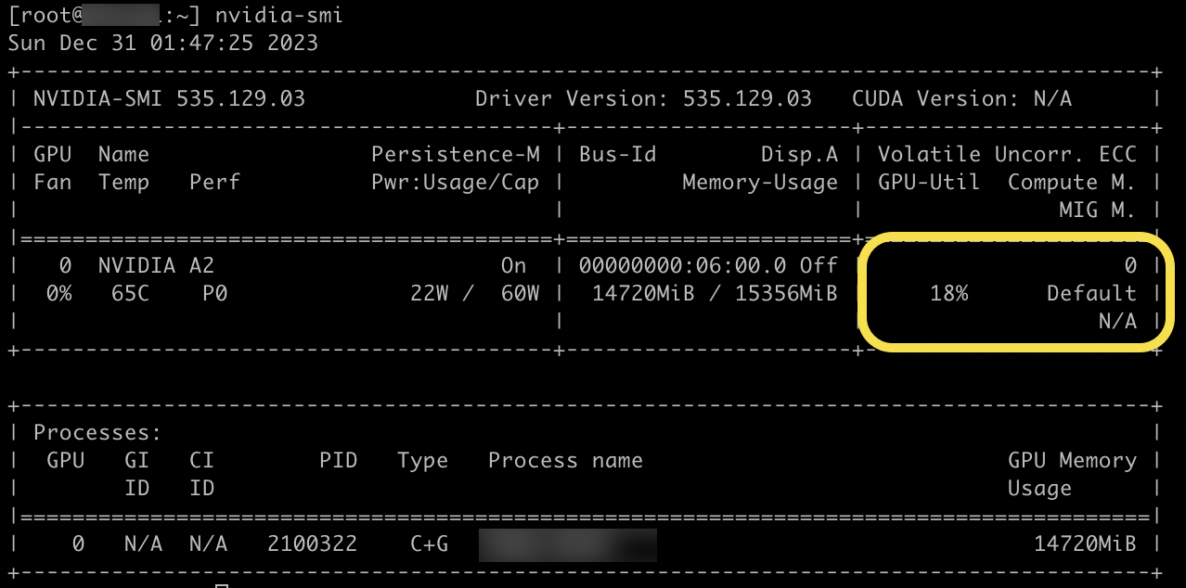This screenshot has width=1186, height=588.
Task: Click the Bus-Id column header
Action: 617,155
